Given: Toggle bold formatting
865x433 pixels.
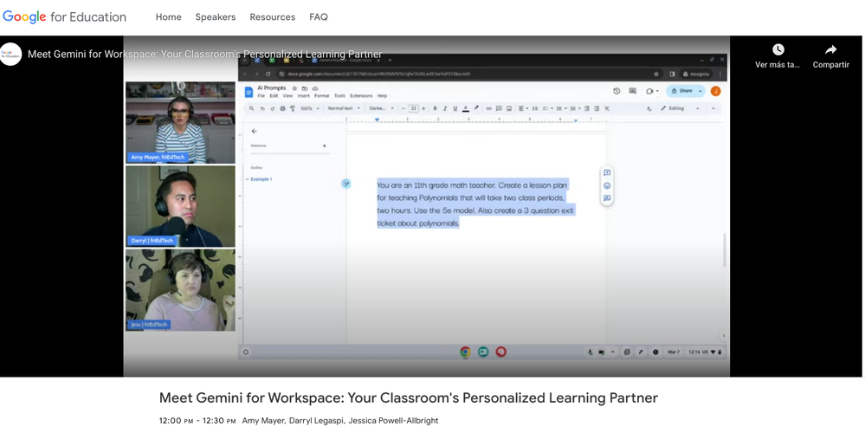Looking at the screenshot, I should tap(435, 108).
